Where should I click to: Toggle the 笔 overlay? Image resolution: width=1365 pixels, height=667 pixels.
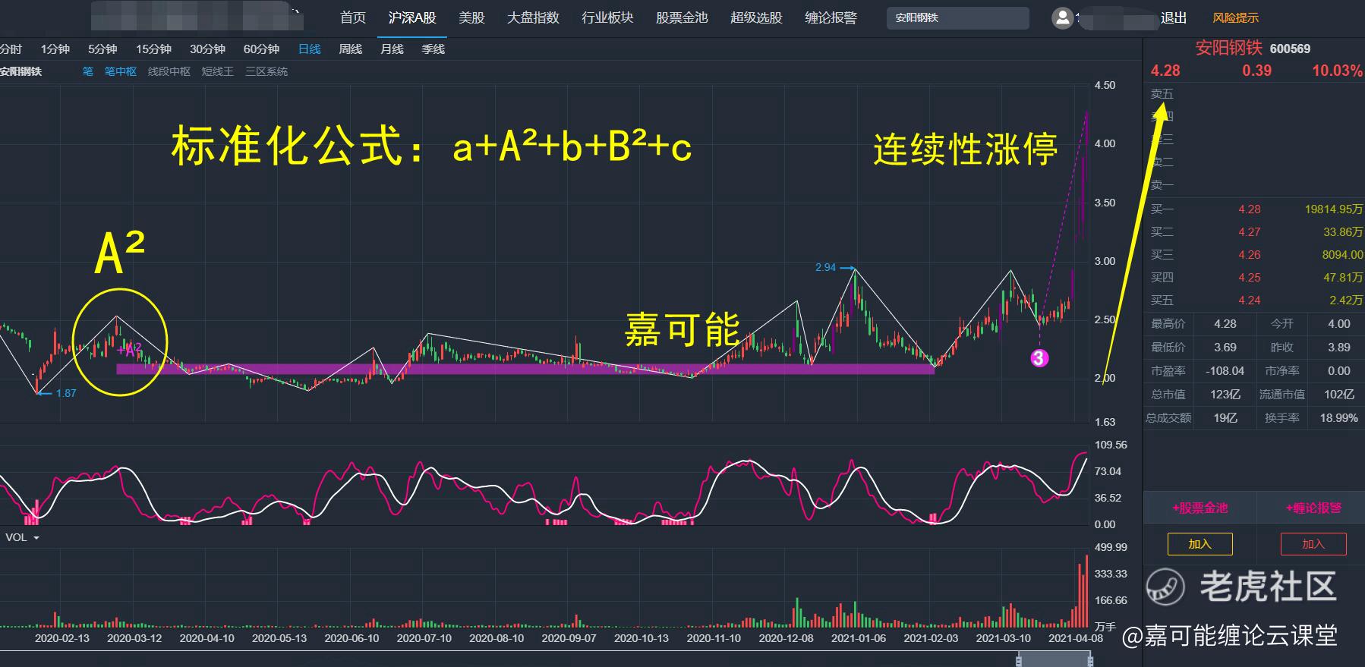tap(88, 71)
